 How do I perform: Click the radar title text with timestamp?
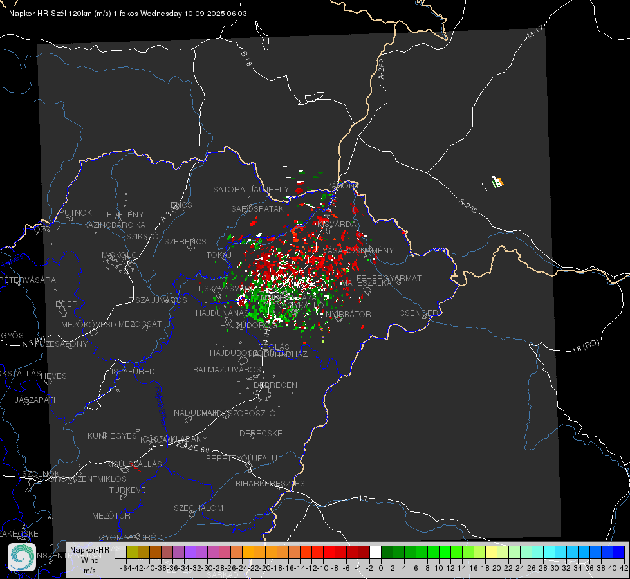(128, 14)
